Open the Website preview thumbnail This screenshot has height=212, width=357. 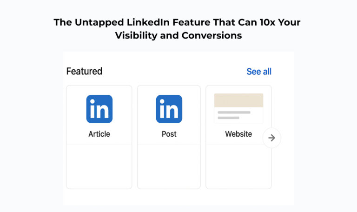tap(238, 108)
